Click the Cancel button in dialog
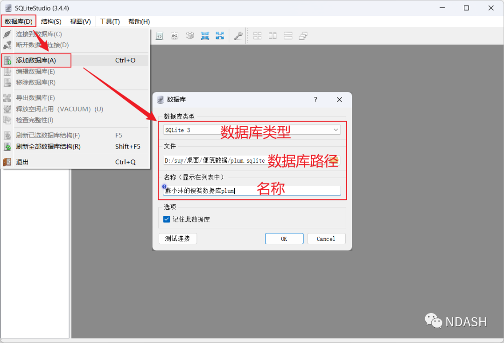Viewport: 504px width, 343px height. (x=326, y=239)
